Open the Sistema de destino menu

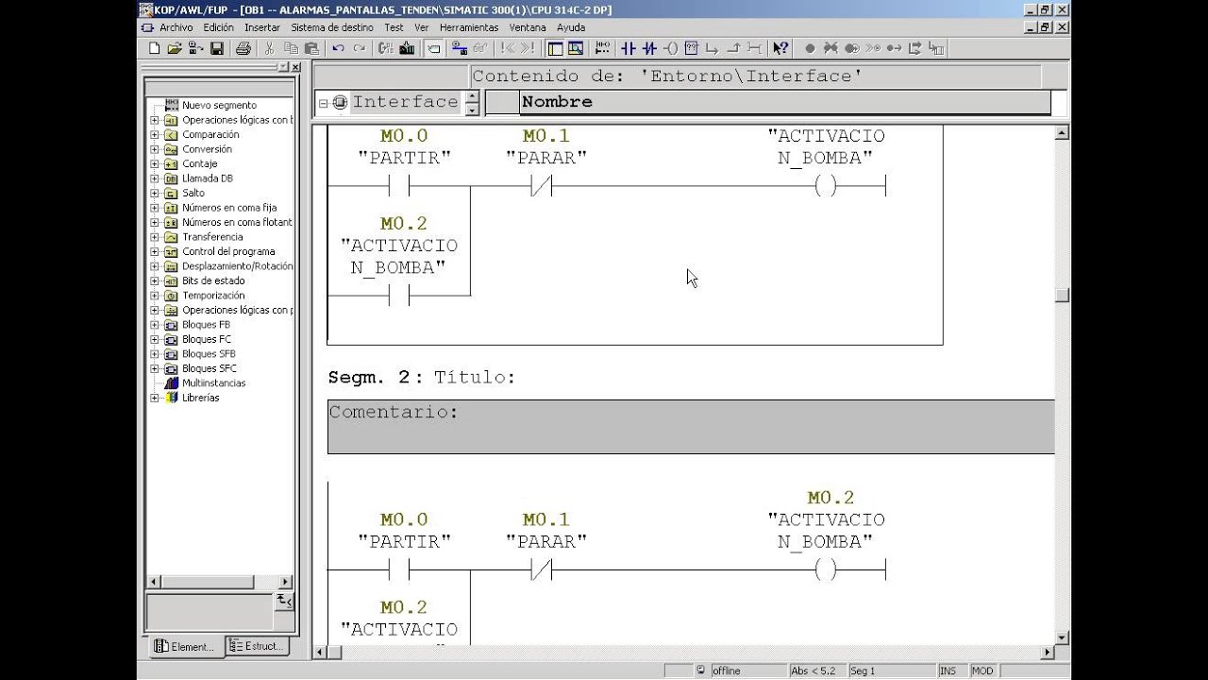pyautogui.click(x=333, y=27)
